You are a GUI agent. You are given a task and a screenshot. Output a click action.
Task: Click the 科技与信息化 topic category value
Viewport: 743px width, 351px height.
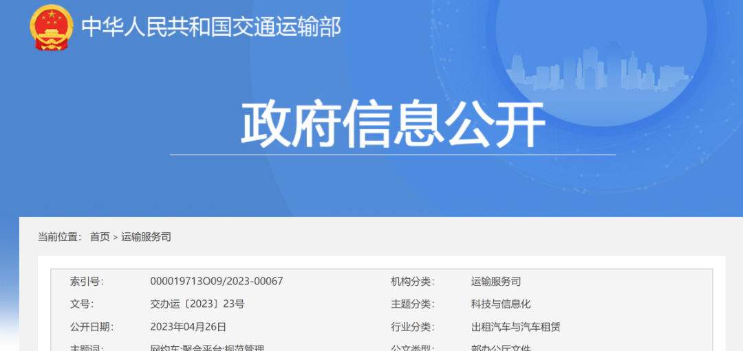[x=501, y=304]
